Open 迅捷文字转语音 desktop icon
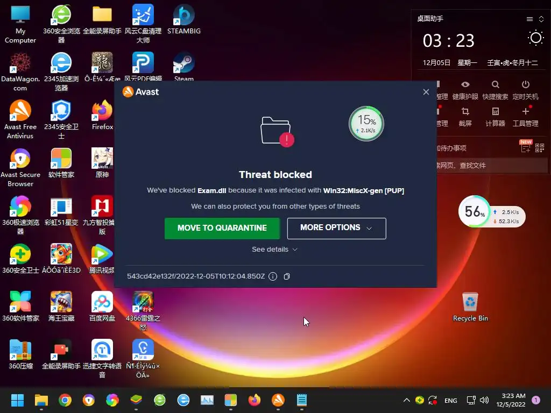Viewport: 551px width, 413px height. tap(102, 359)
